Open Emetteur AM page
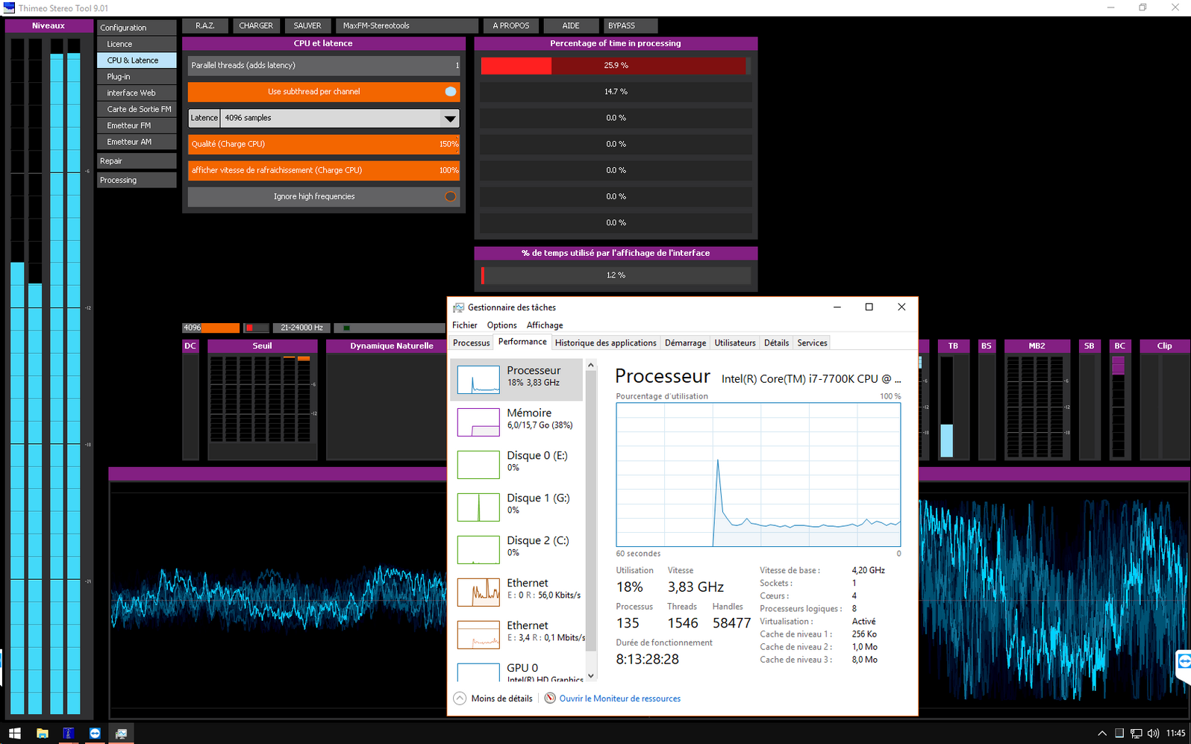1191x744 pixels. click(137, 142)
